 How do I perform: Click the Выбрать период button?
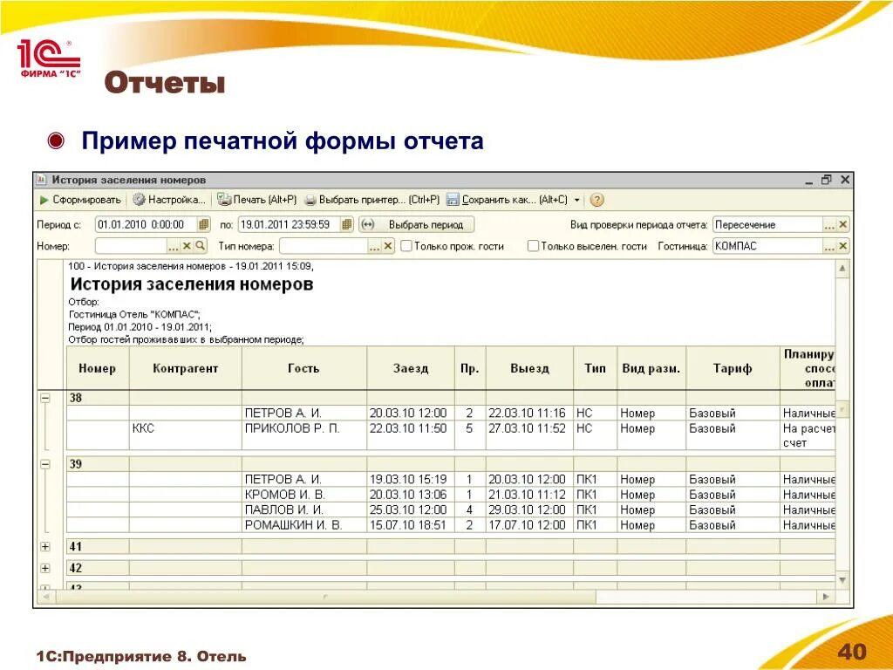pyautogui.click(x=416, y=224)
